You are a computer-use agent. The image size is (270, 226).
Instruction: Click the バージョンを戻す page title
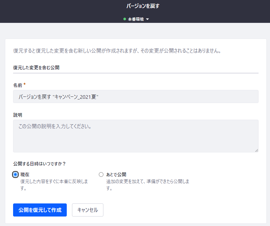click(x=143, y=6)
